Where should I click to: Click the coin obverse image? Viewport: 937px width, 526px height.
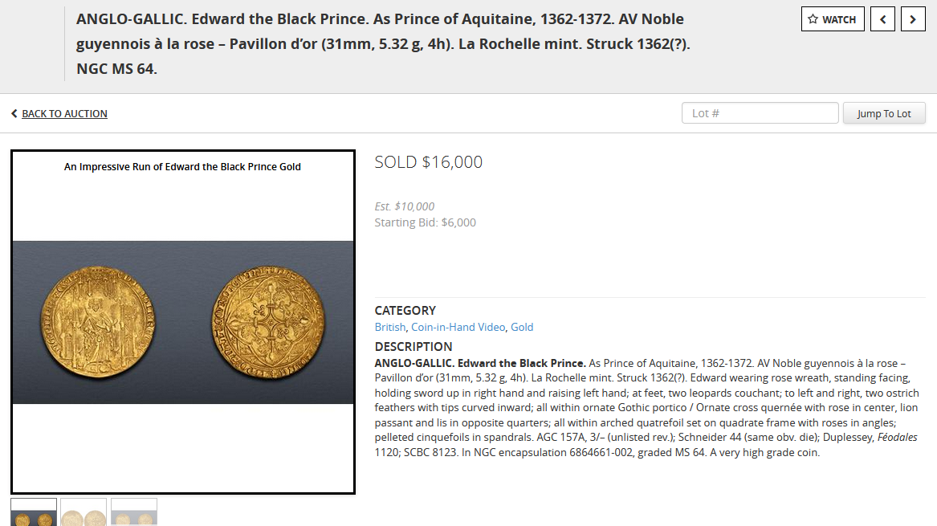97,323
